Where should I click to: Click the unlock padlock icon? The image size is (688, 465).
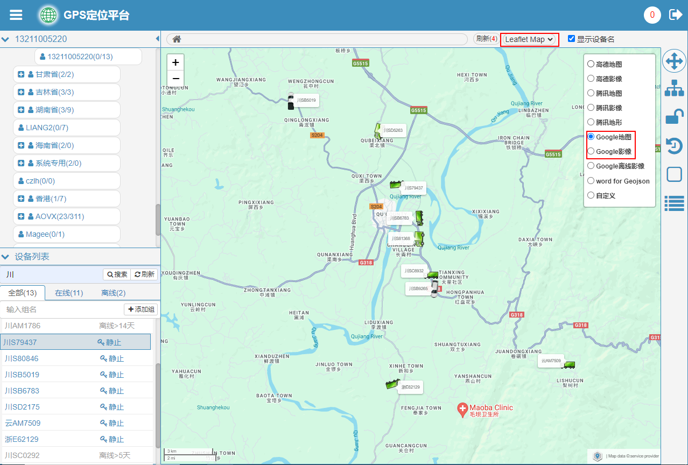[674, 116]
